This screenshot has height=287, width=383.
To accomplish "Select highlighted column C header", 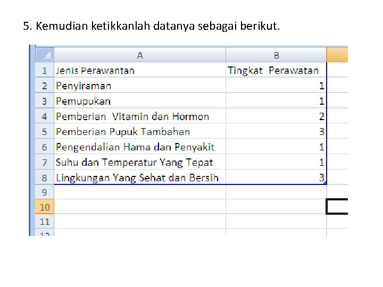I will [x=337, y=55].
